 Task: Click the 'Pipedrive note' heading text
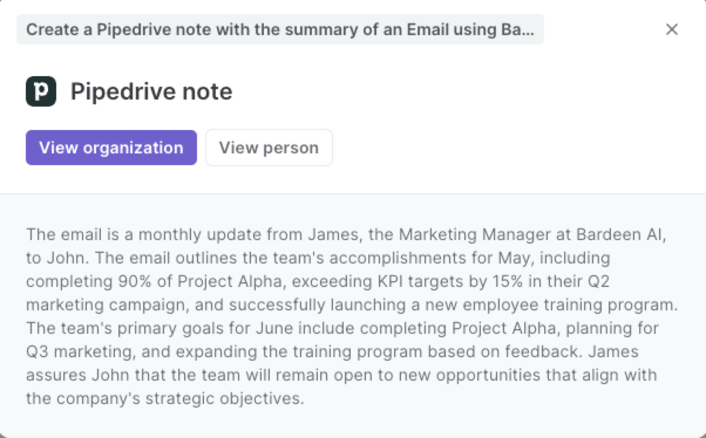tap(151, 91)
